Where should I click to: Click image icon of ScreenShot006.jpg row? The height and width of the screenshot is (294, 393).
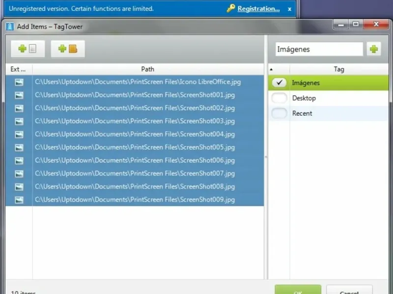pyautogui.click(x=19, y=161)
